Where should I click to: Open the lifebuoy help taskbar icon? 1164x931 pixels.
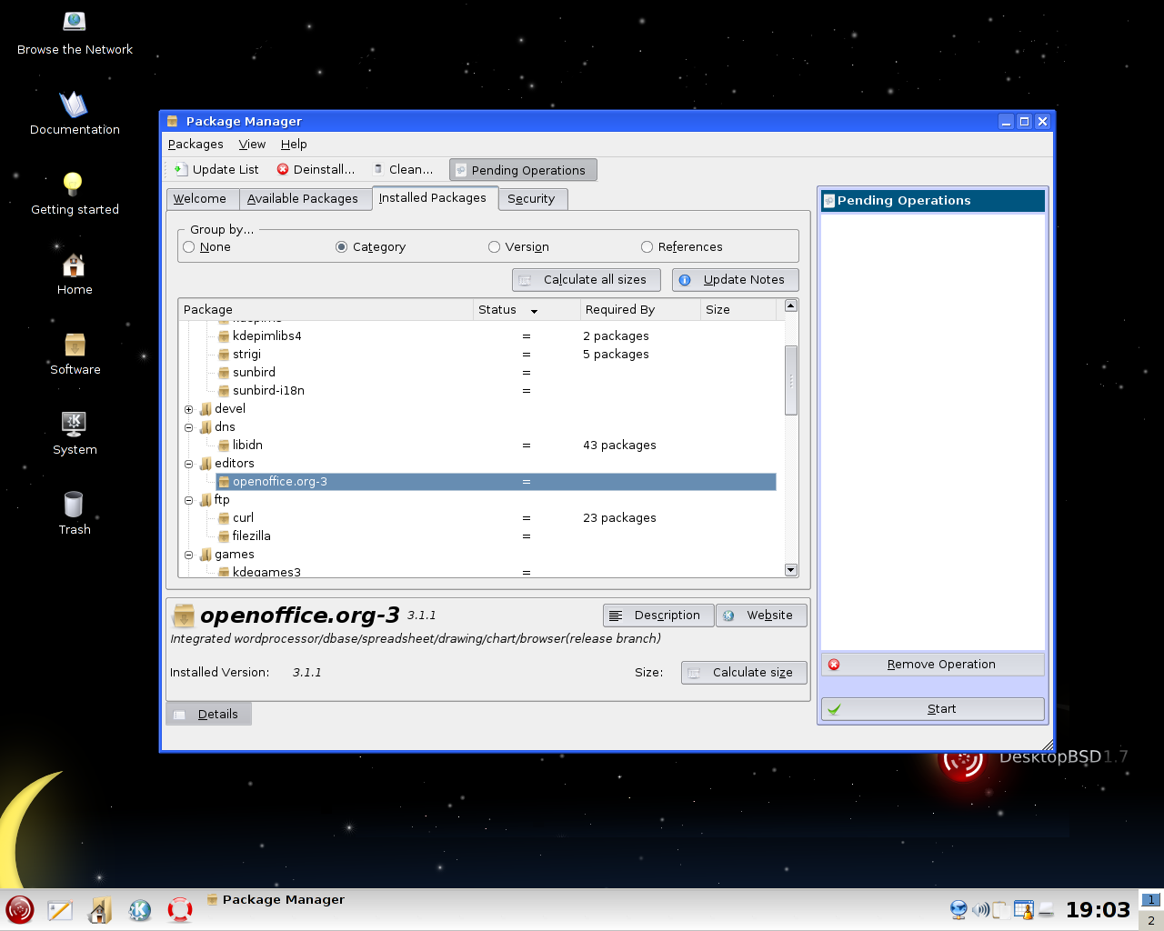pos(180,910)
